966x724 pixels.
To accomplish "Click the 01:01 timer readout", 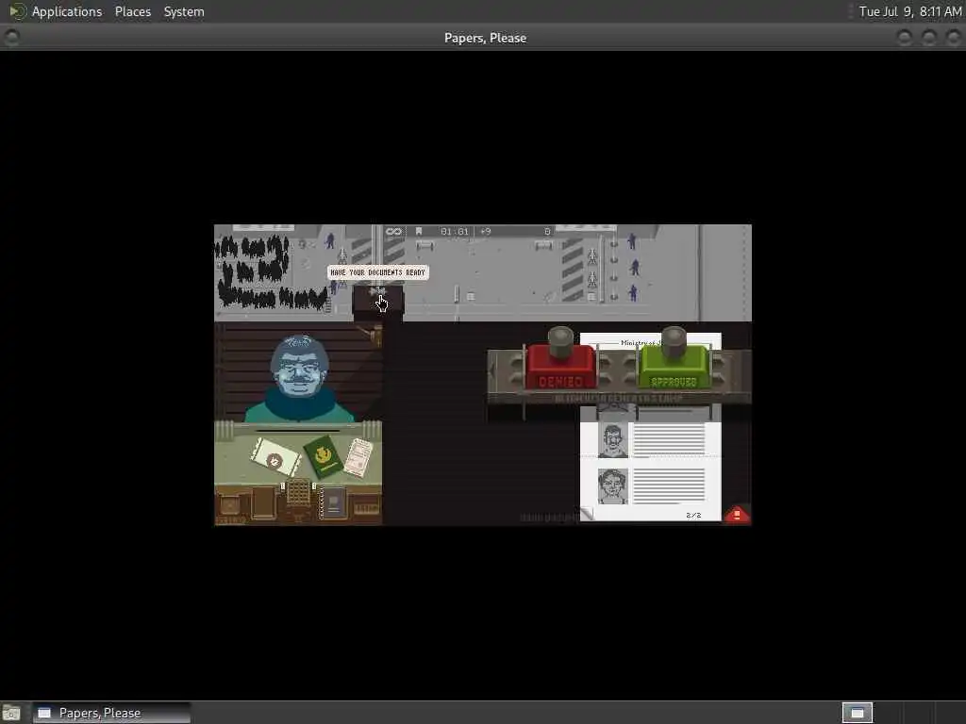I will 455,232.
